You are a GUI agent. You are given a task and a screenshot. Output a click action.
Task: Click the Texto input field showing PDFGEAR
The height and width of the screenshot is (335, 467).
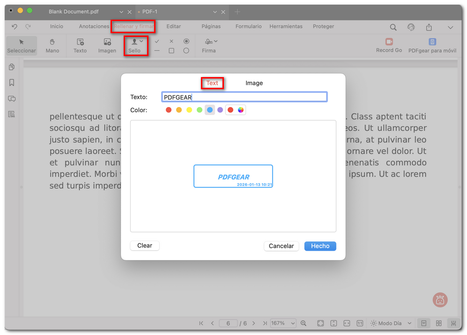click(x=244, y=97)
